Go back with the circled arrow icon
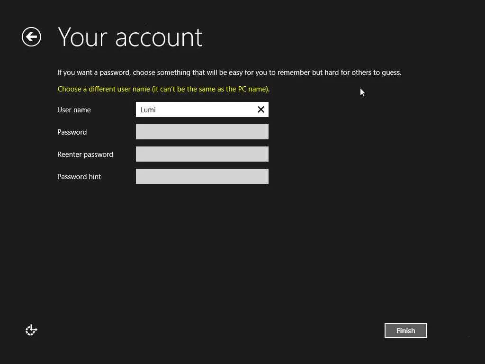The height and width of the screenshot is (364, 485). point(32,37)
